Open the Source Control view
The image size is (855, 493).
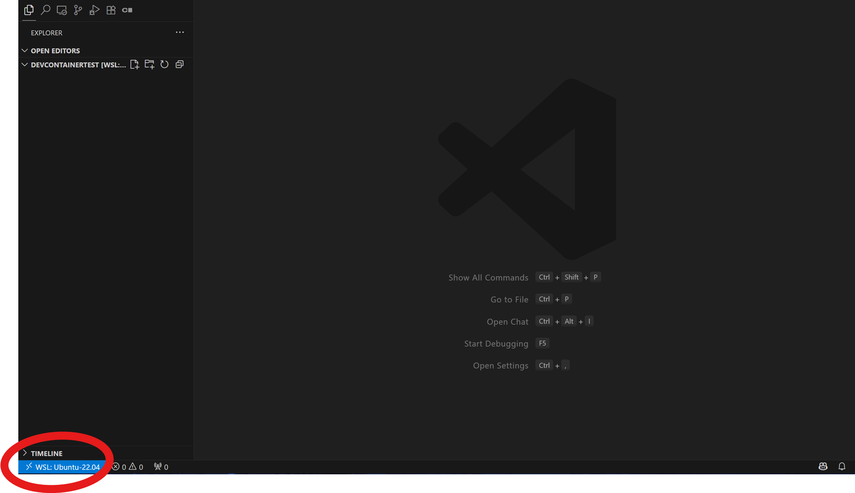78,10
